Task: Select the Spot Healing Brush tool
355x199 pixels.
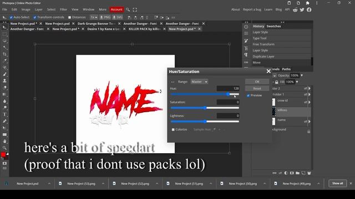Action: point(4,67)
